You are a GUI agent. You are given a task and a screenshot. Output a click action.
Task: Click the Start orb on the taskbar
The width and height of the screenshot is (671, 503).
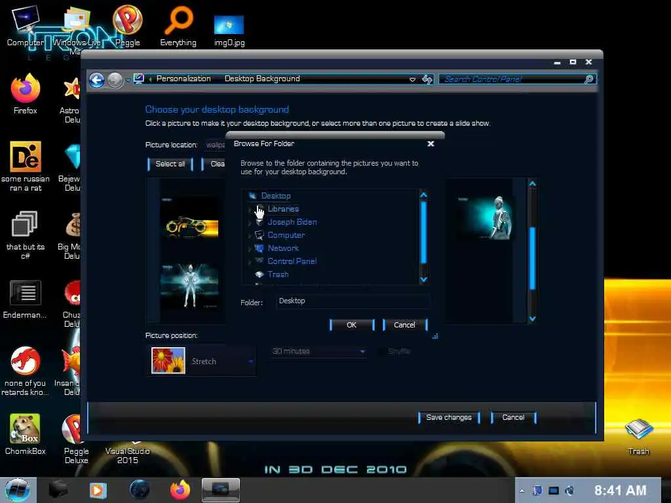click(18, 490)
